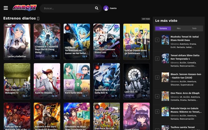Screen dimensions: 208x130
Task: Click Ep. 16 label on Crowned card
Action: (x=55, y=56)
